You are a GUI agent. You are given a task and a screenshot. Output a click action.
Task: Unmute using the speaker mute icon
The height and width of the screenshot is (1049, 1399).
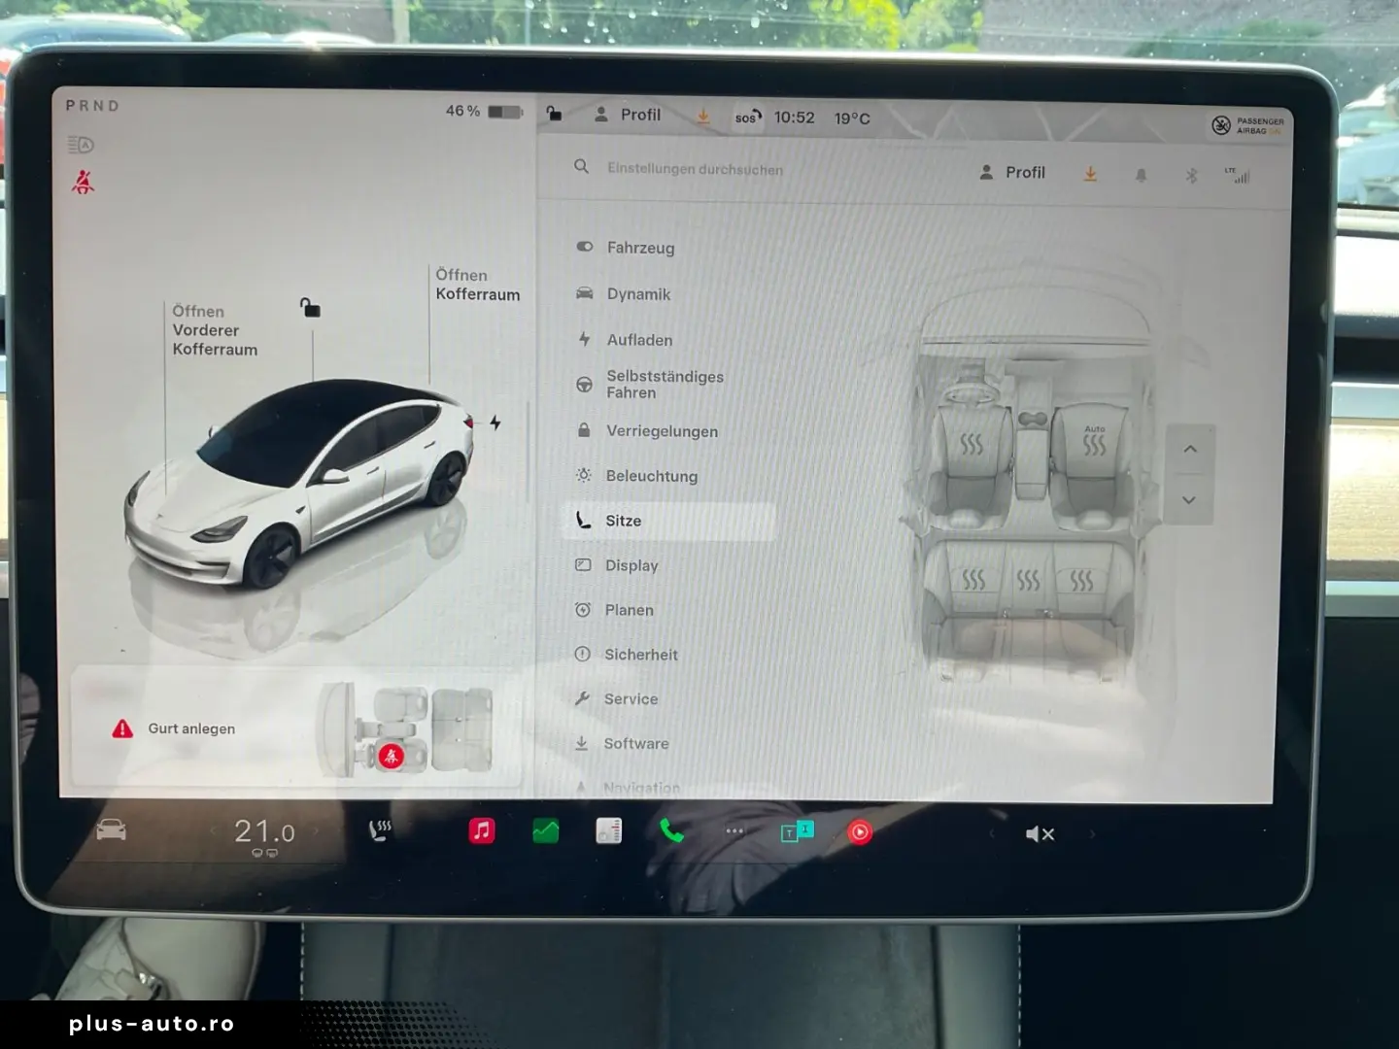click(x=1040, y=834)
